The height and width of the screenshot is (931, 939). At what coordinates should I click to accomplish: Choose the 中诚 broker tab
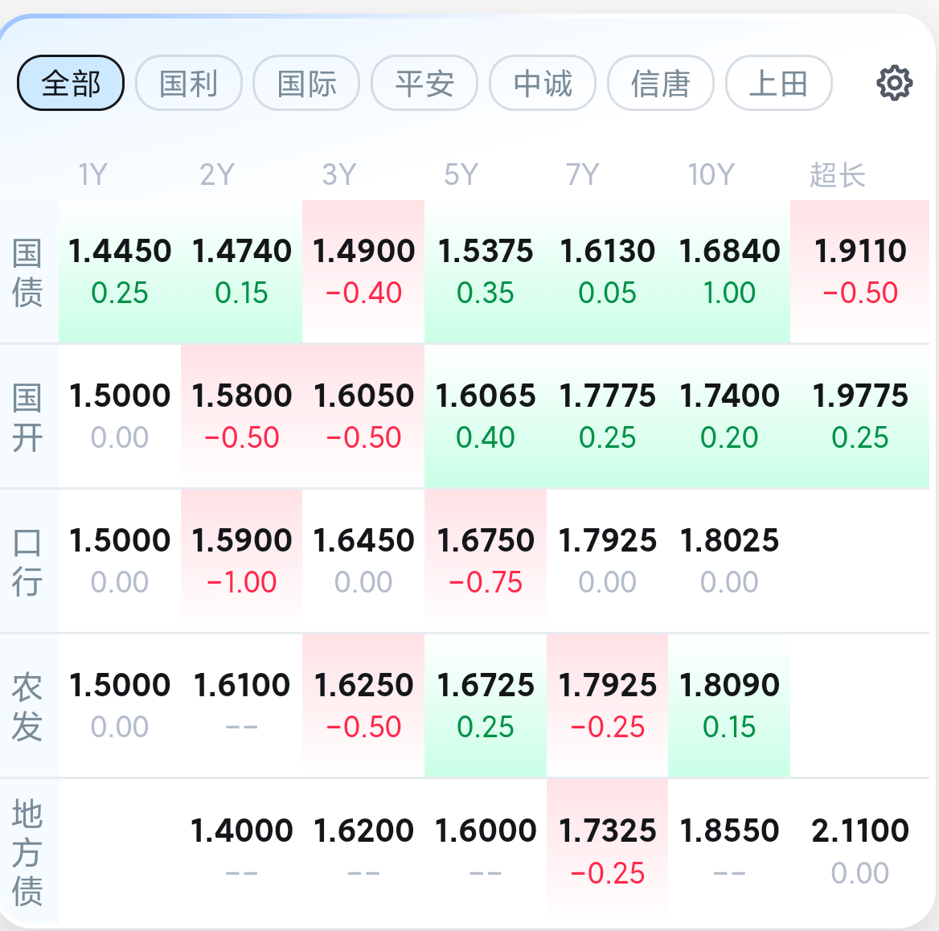tap(543, 83)
